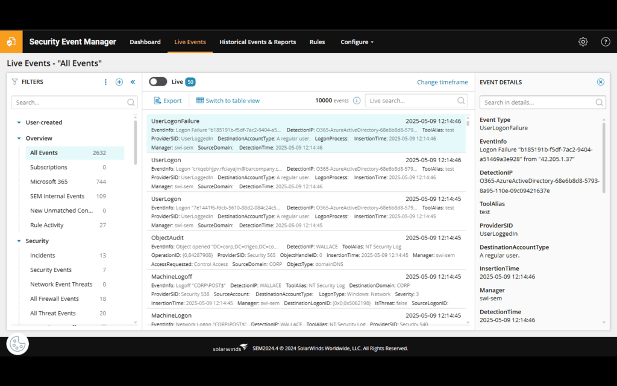617x386 pixels.
Task: Add a new filter with the plus icon
Action: (119, 81)
